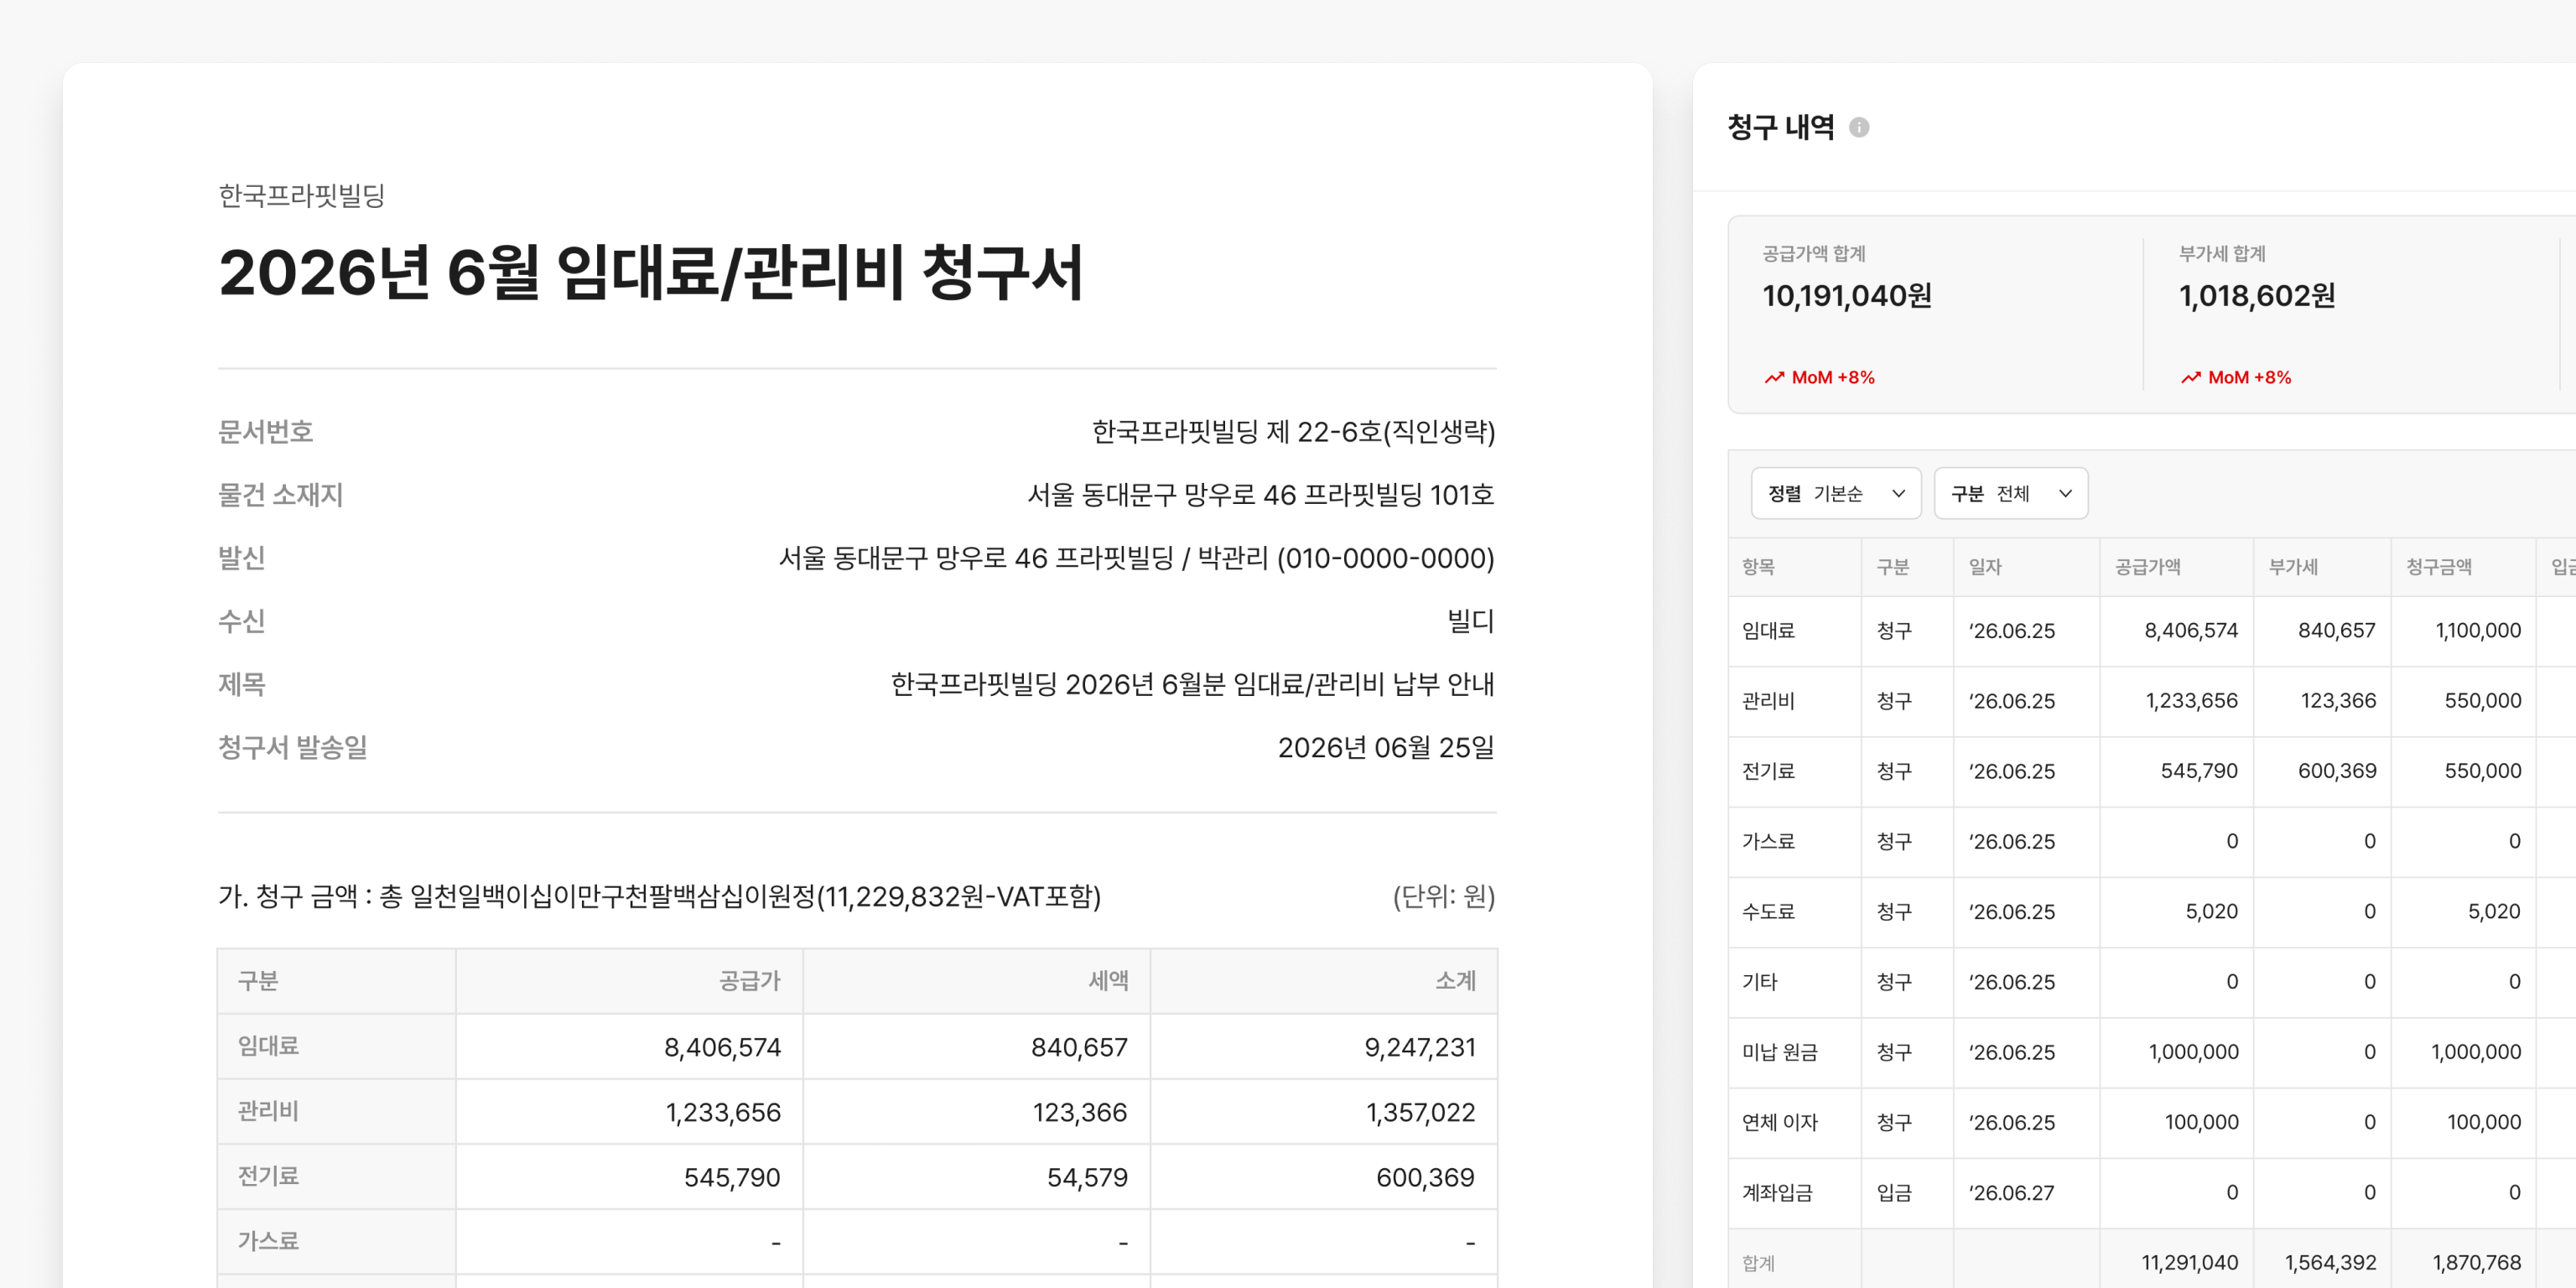This screenshot has height=1288, width=2576.
Task: Click 임대료 subtotal 9,247,231 in invoice
Action: click(x=1420, y=1047)
